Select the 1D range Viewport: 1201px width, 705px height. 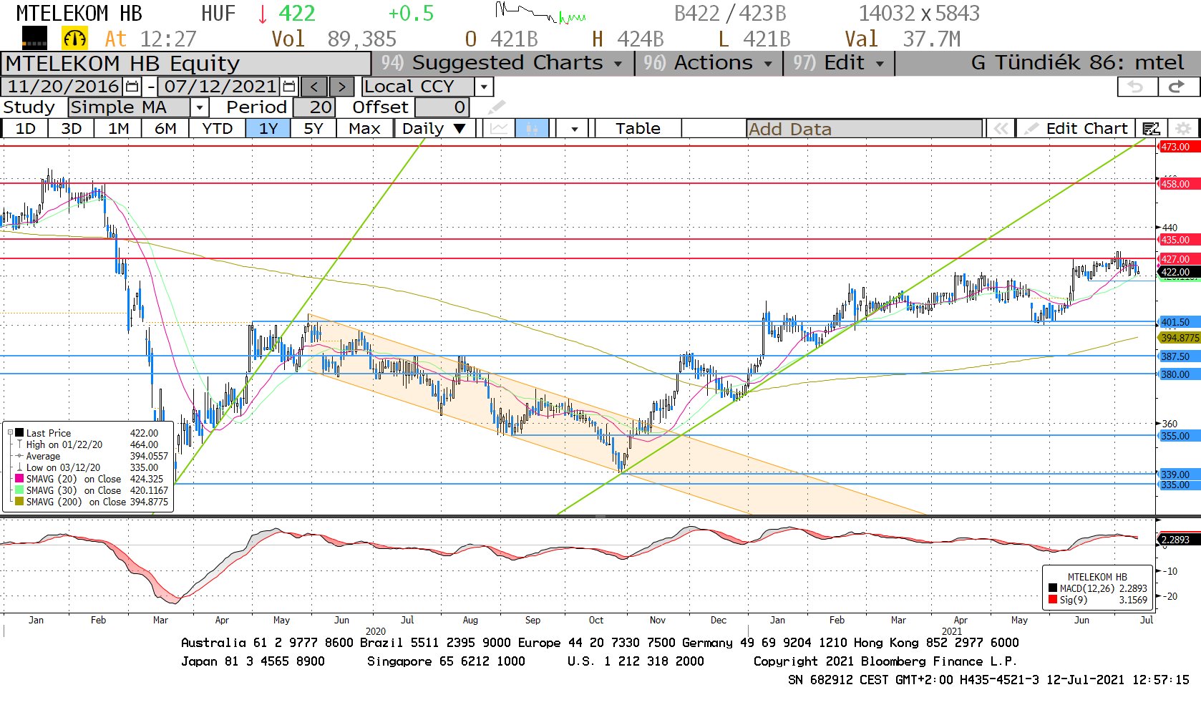click(26, 129)
